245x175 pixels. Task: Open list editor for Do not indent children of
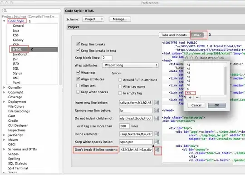(x=157, y=118)
